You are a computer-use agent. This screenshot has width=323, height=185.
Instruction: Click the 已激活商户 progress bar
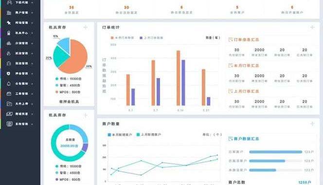(276, 161)
